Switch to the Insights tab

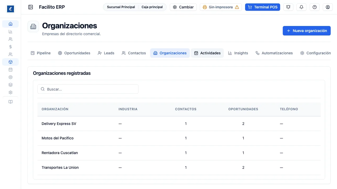pyautogui.click(x=238, y=53)
